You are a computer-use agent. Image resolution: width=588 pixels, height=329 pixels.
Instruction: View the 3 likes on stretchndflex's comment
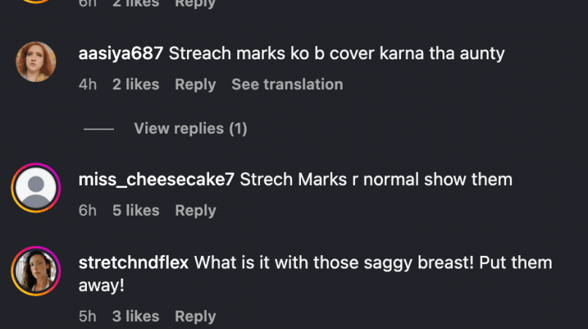click(x=136, y=317)
